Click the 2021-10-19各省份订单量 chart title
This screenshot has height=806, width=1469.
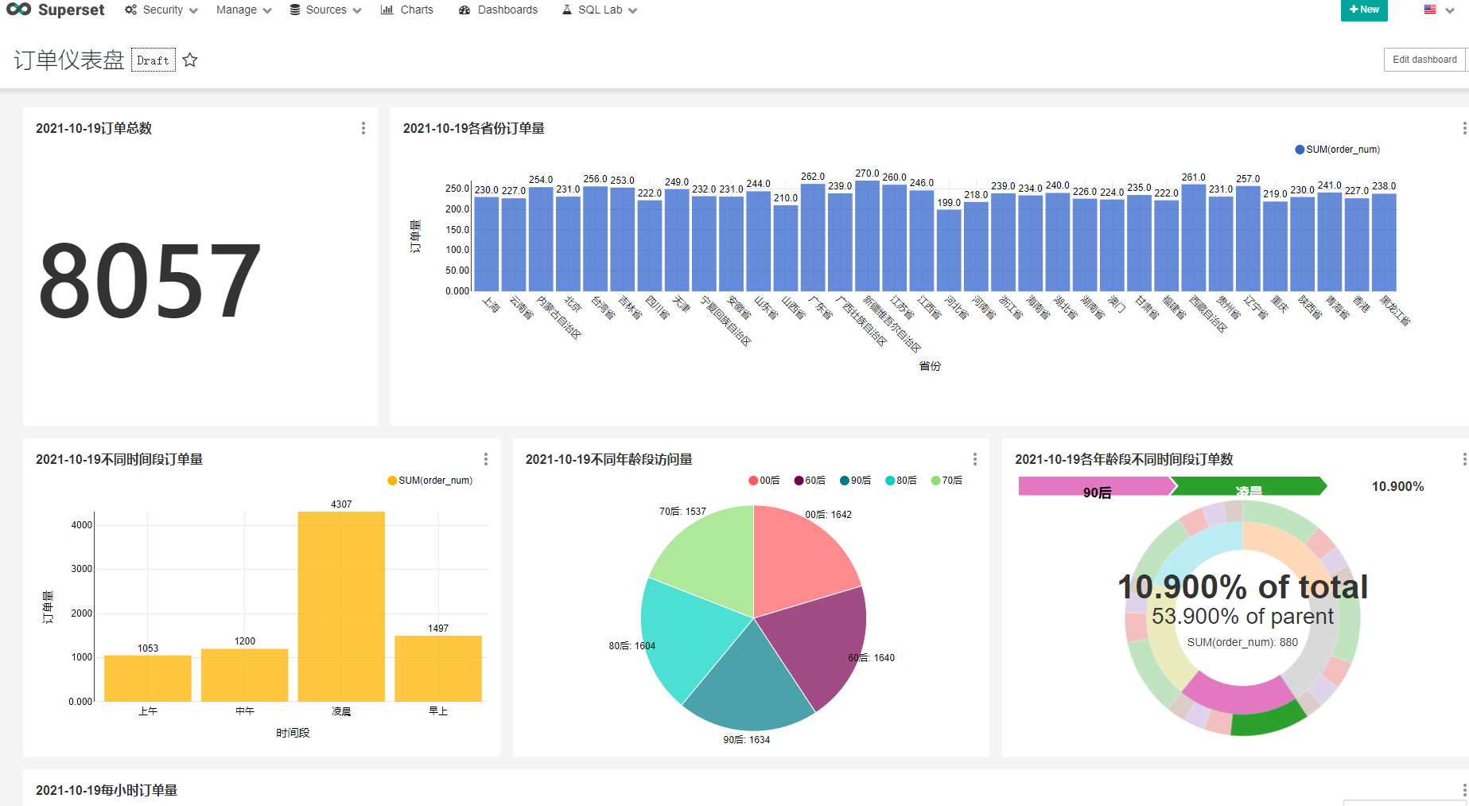474,128
